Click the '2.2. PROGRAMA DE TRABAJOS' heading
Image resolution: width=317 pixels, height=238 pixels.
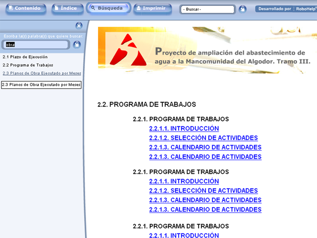pos(147,104)
